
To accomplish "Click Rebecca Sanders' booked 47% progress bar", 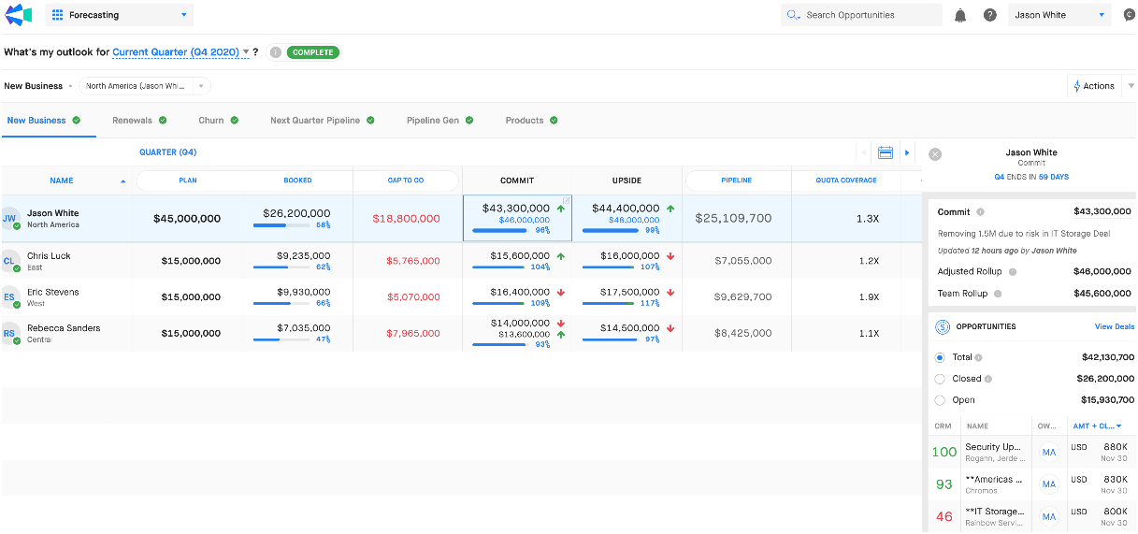I will point(281,339).
